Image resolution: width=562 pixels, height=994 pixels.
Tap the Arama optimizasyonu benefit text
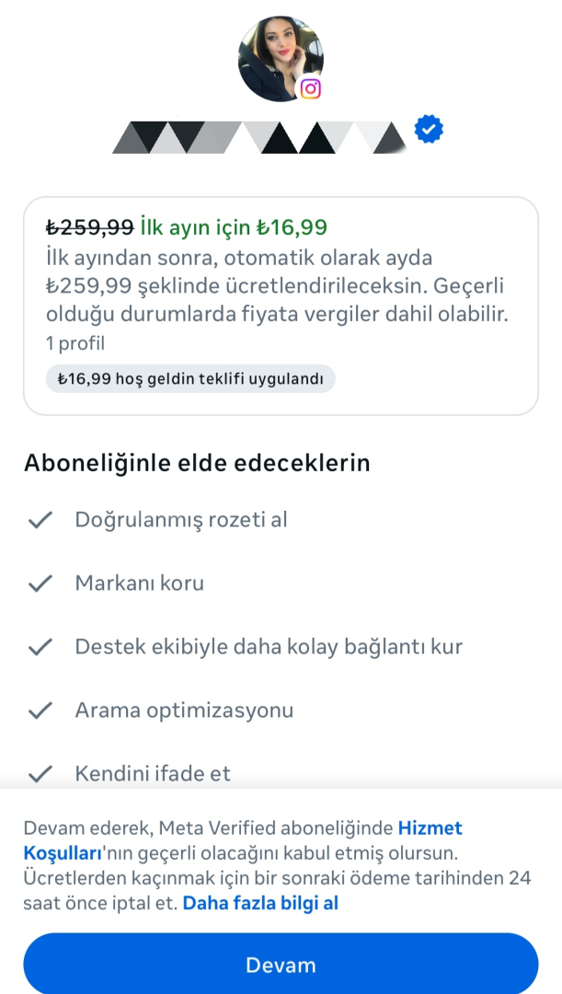click(x=184, y=711)
